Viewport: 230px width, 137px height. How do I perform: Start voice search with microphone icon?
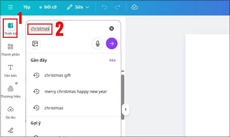pos(97,44)
